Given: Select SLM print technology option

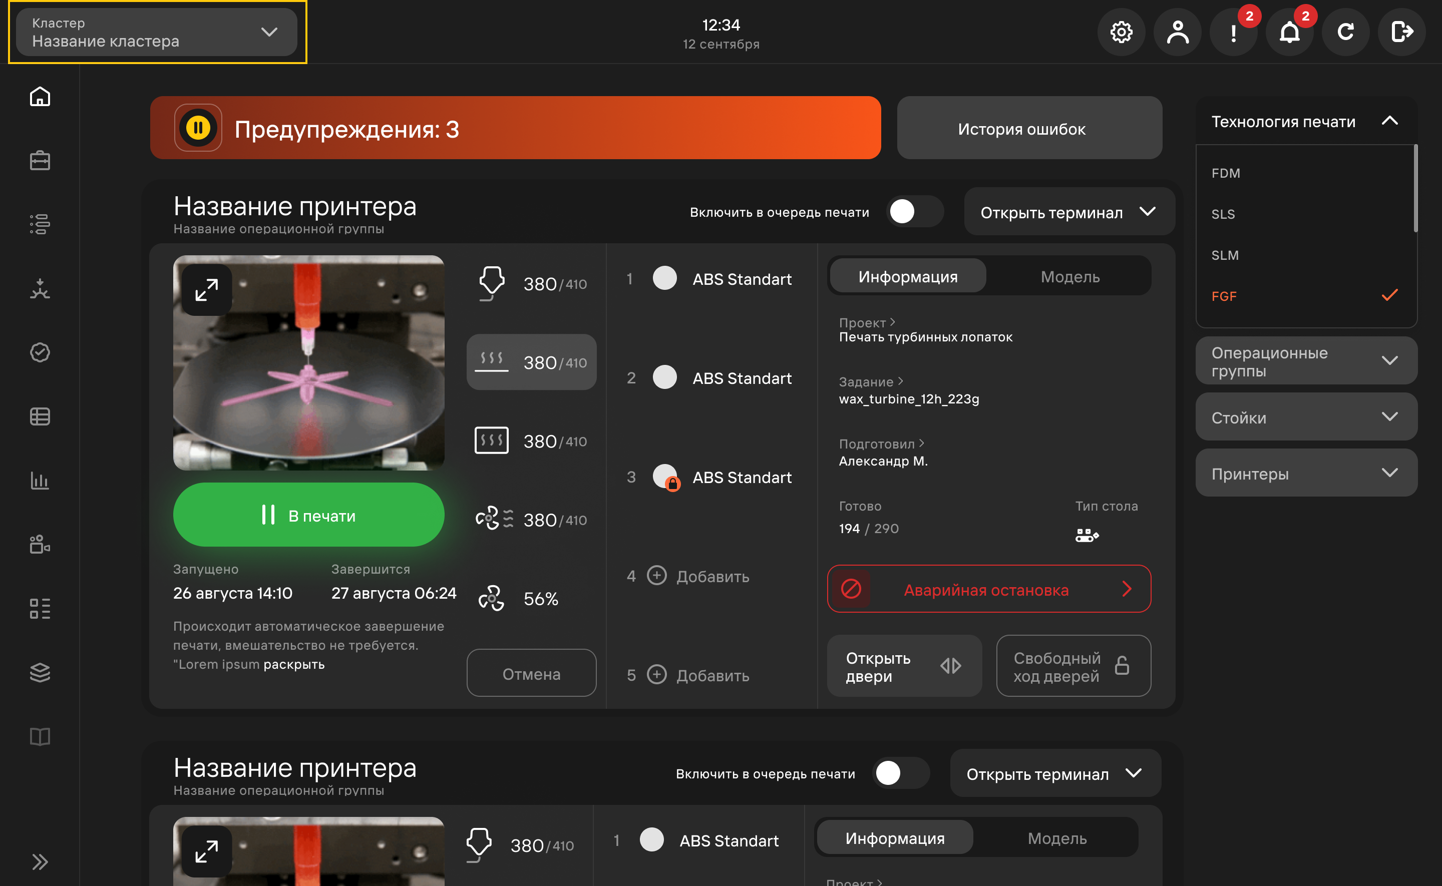Looking at the screenshot, I should [x=1305, y=255].
